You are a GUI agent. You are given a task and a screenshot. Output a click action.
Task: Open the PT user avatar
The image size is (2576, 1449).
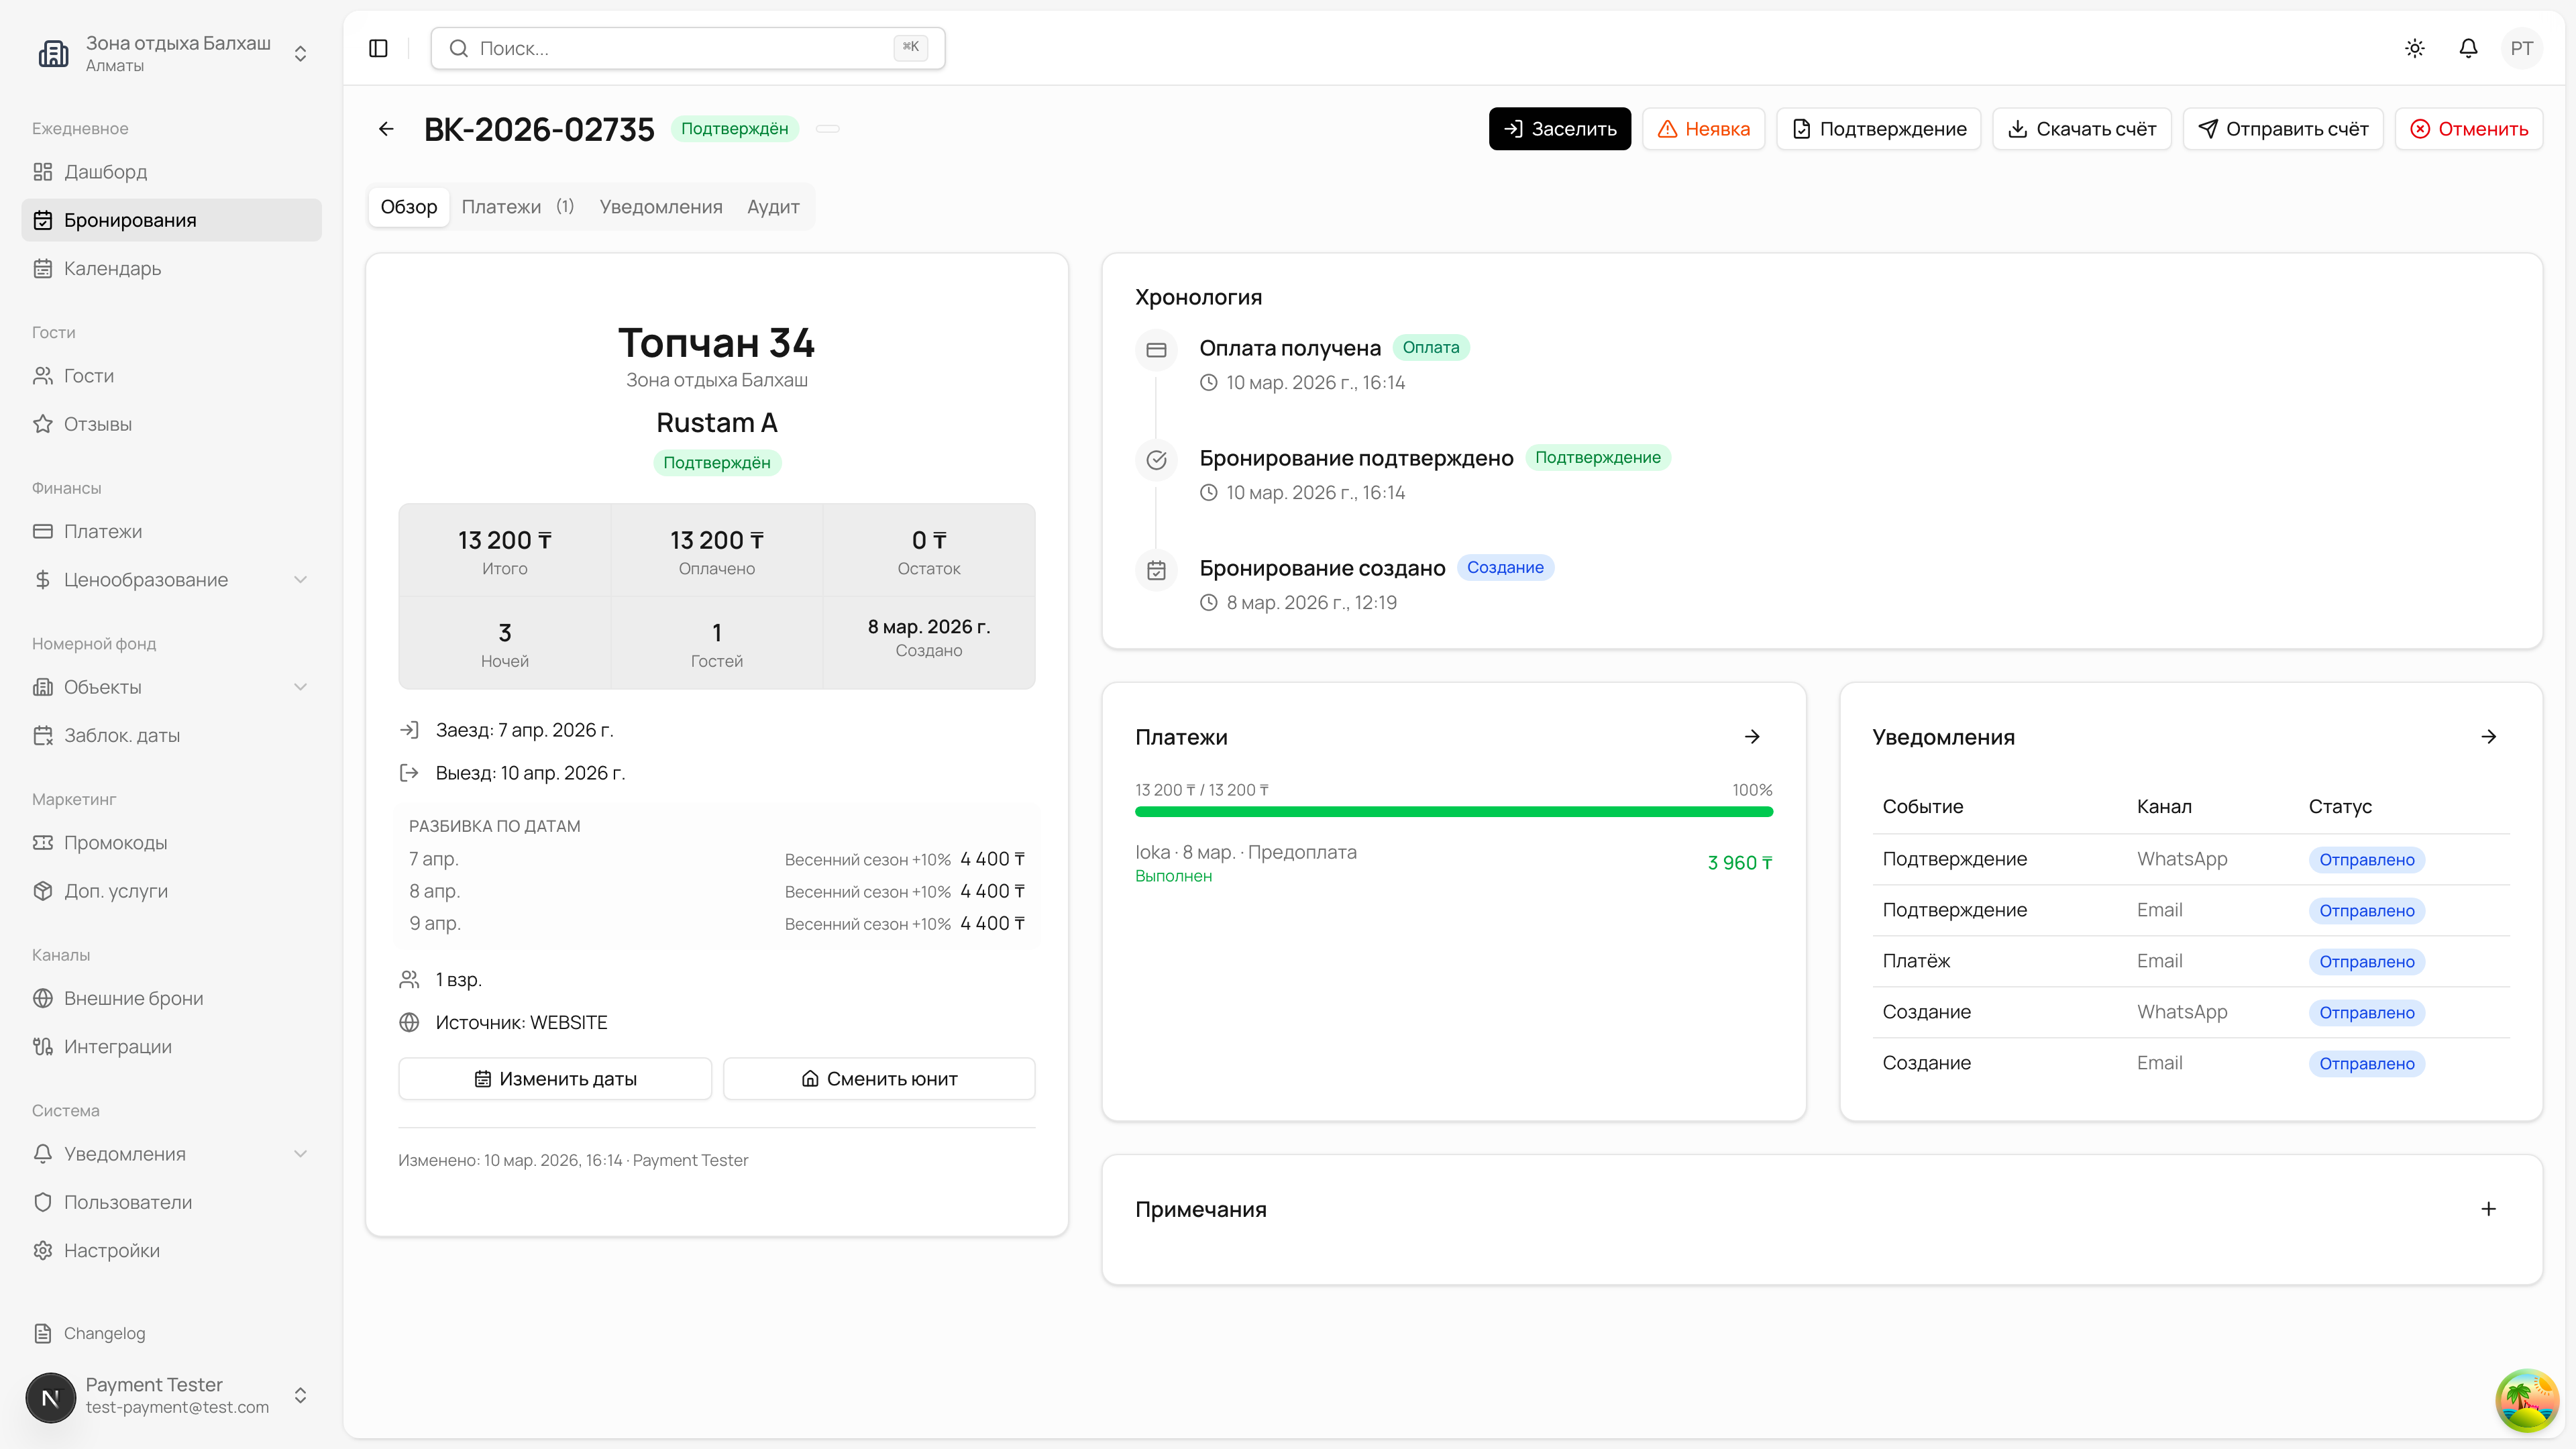(2521, 48)
